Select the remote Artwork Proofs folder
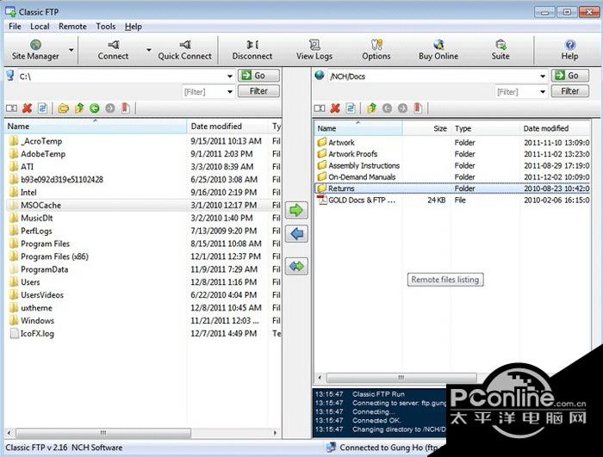The height and width of the screenshot is (457, 603). (x=453, y=154)
